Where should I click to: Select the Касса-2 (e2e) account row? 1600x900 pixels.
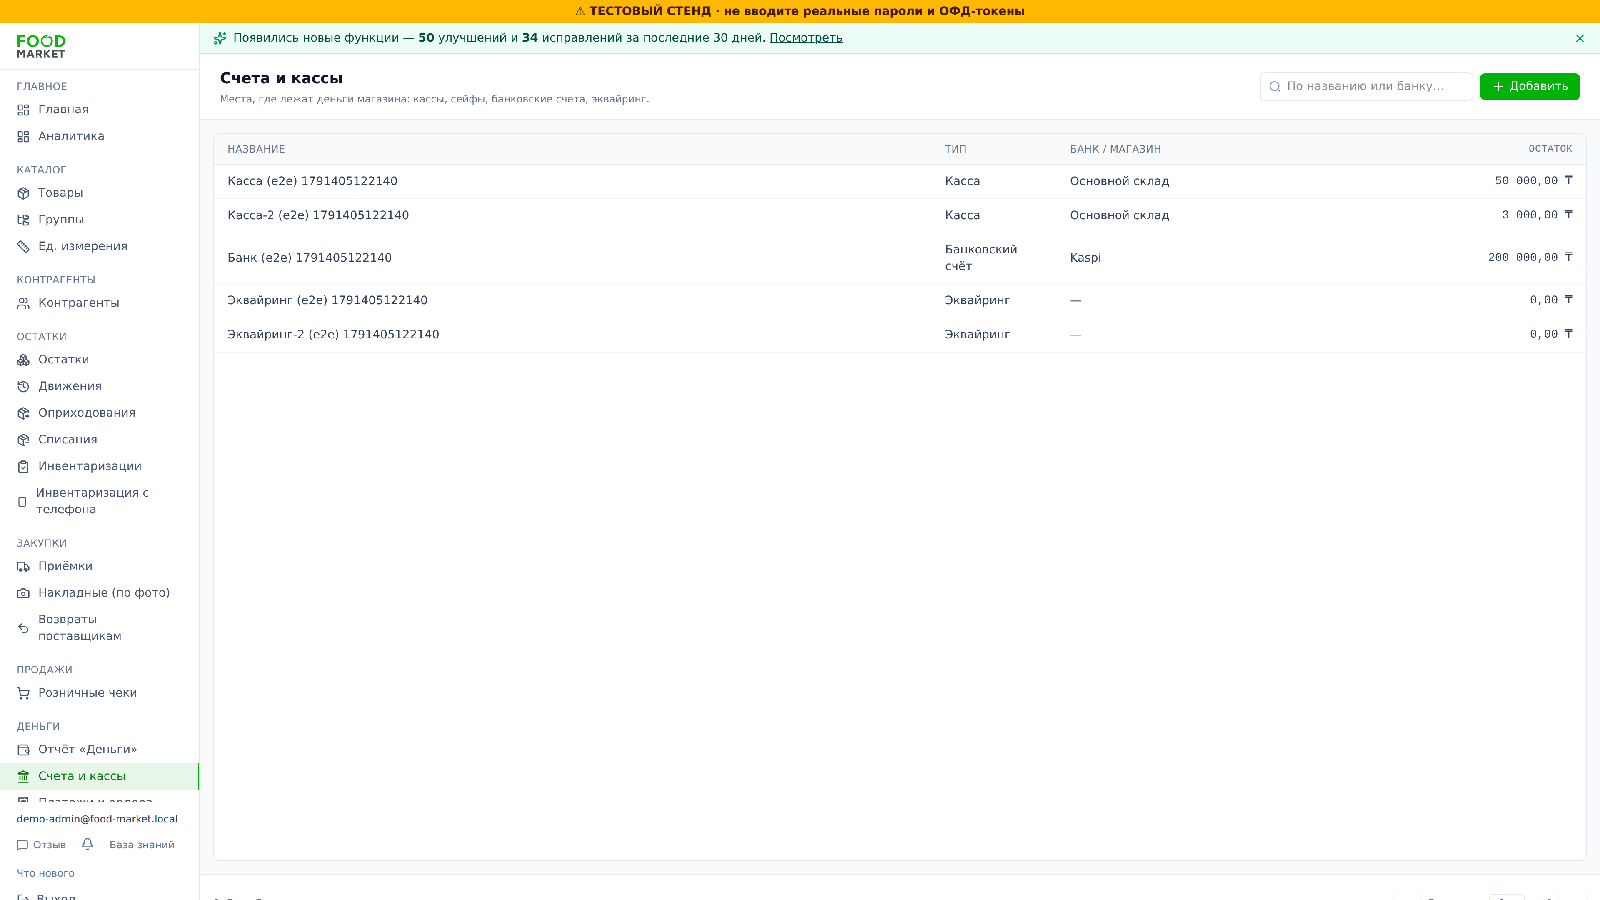[x=900, y=215]
